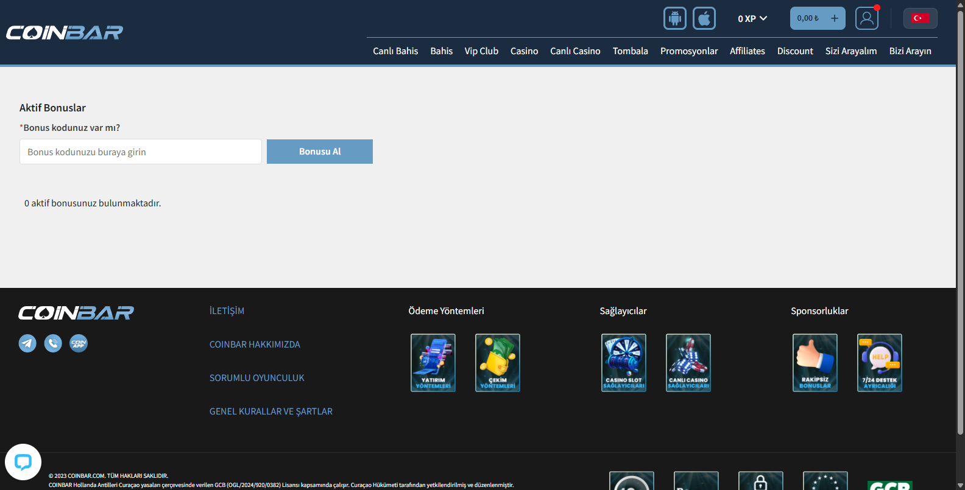
Task: Open the COINBAR HAKKIMIZDA link
Action: pos(255,345)
